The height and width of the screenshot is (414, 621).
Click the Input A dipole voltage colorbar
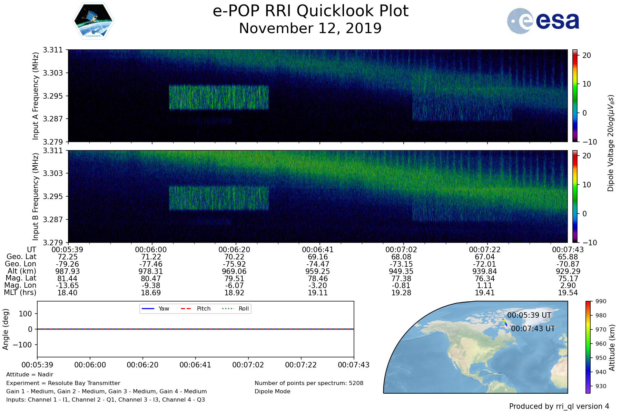click(575, 96)
